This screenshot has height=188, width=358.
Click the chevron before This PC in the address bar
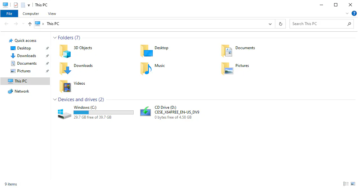click(x=43, y=24)
